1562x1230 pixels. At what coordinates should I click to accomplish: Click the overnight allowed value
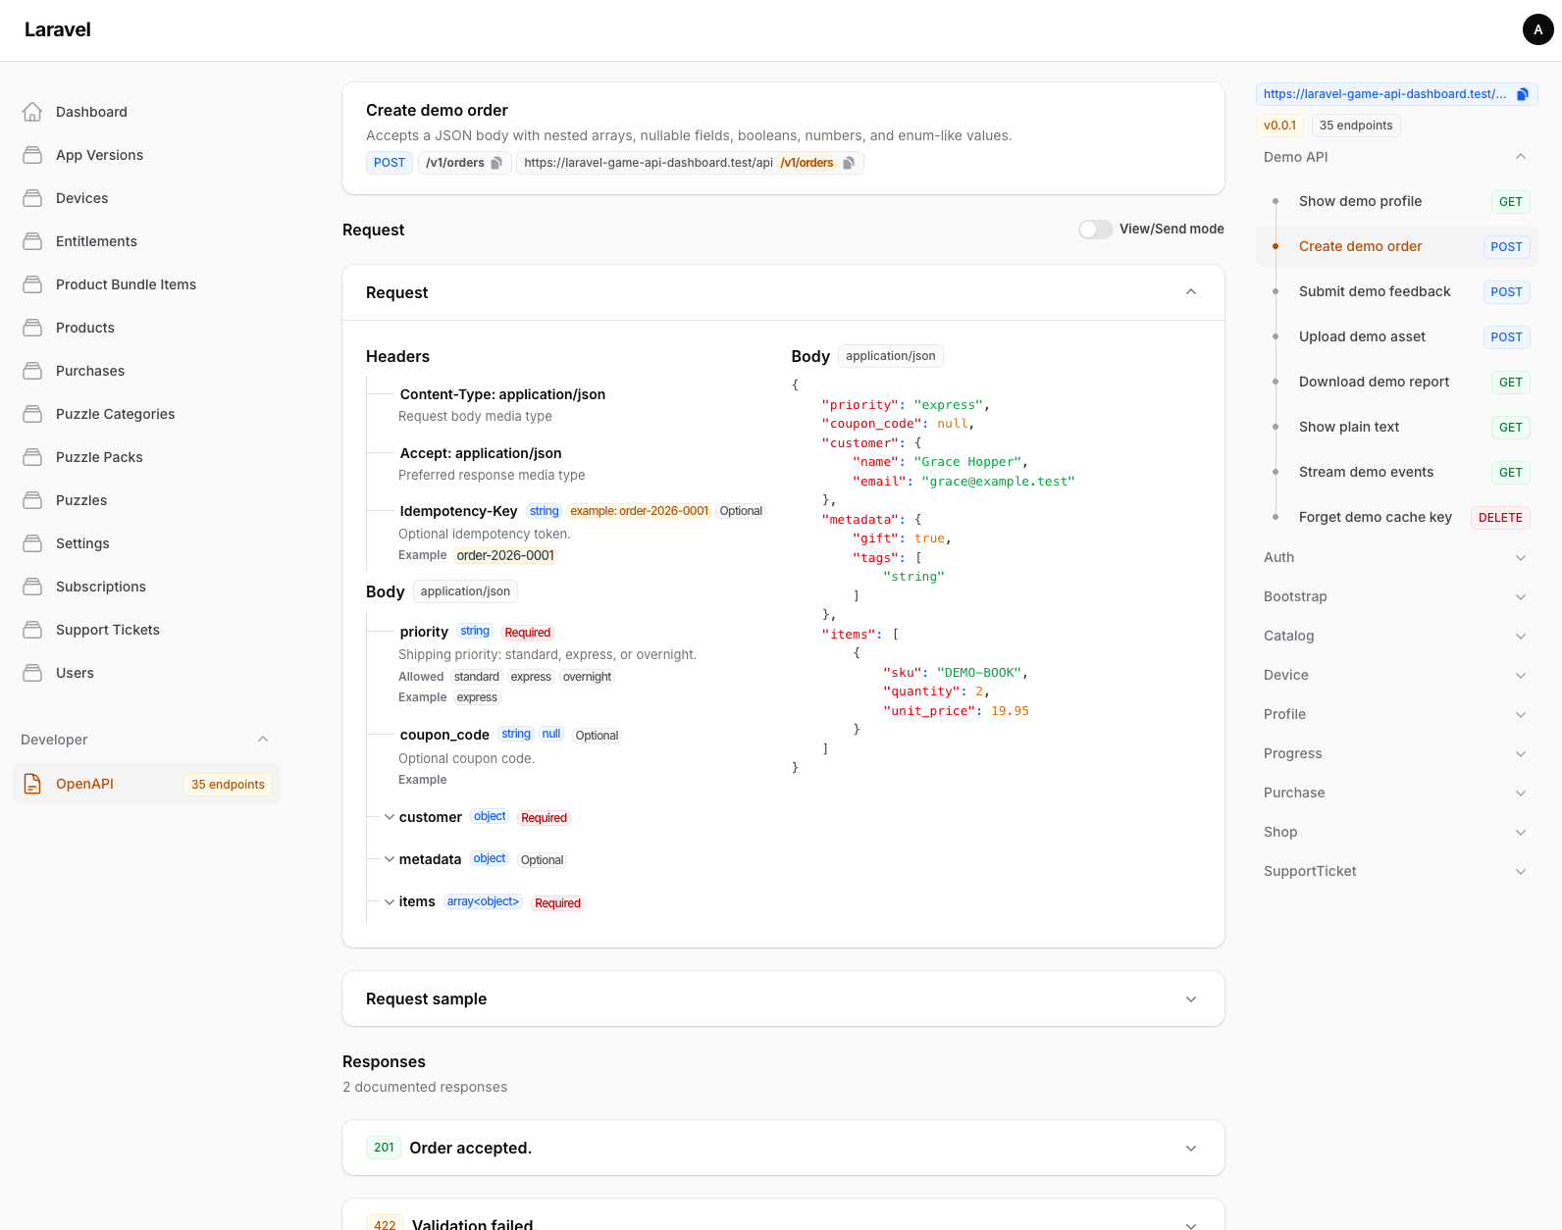(x=587, y=677)
